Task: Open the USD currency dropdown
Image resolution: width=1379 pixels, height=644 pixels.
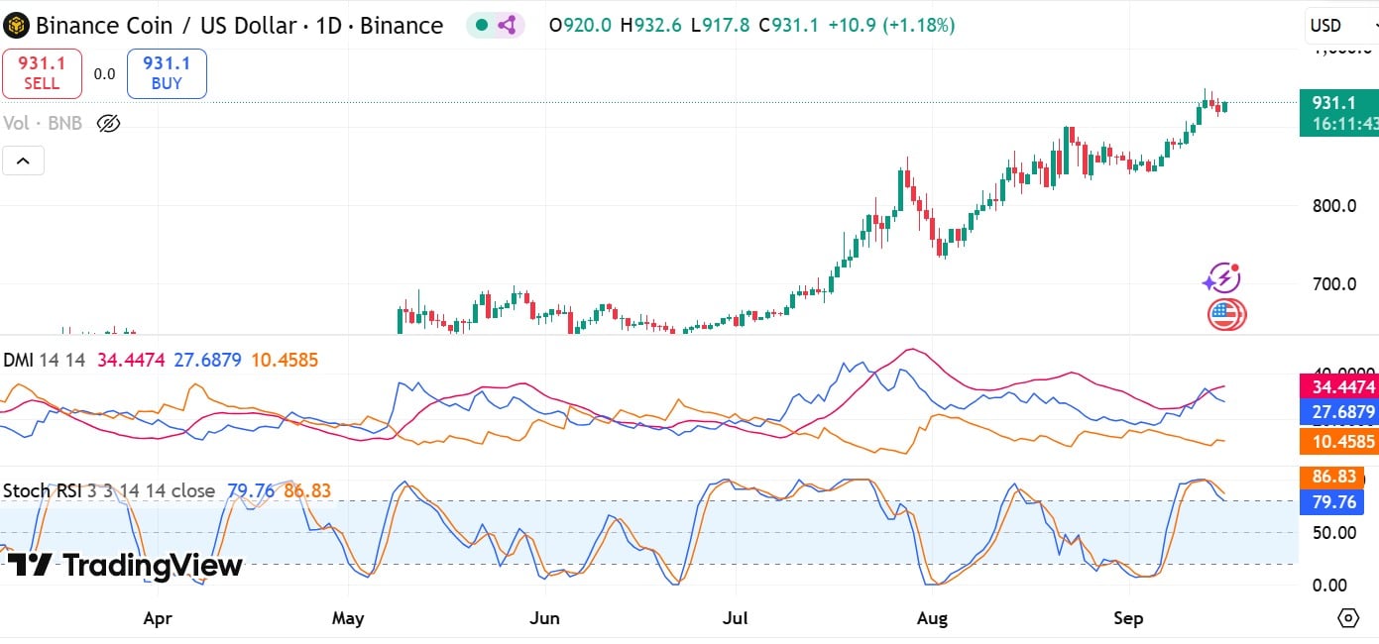Action: 1334,26
